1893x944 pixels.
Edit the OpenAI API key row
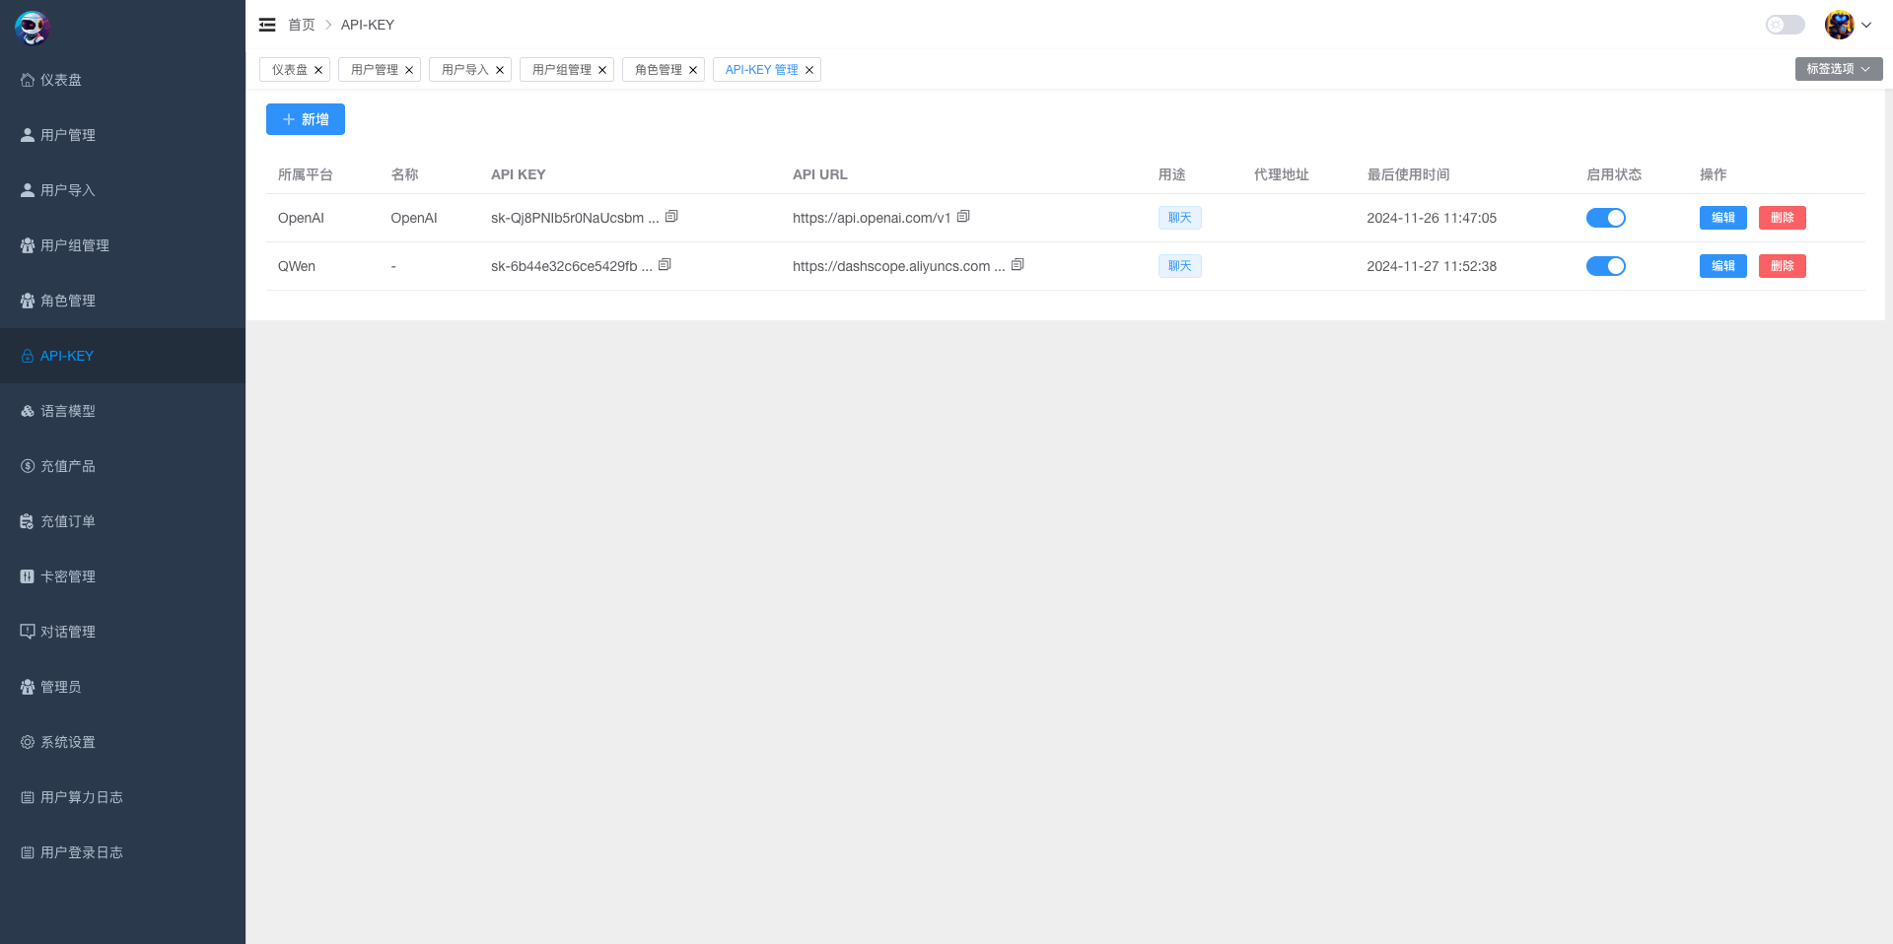1722,218
